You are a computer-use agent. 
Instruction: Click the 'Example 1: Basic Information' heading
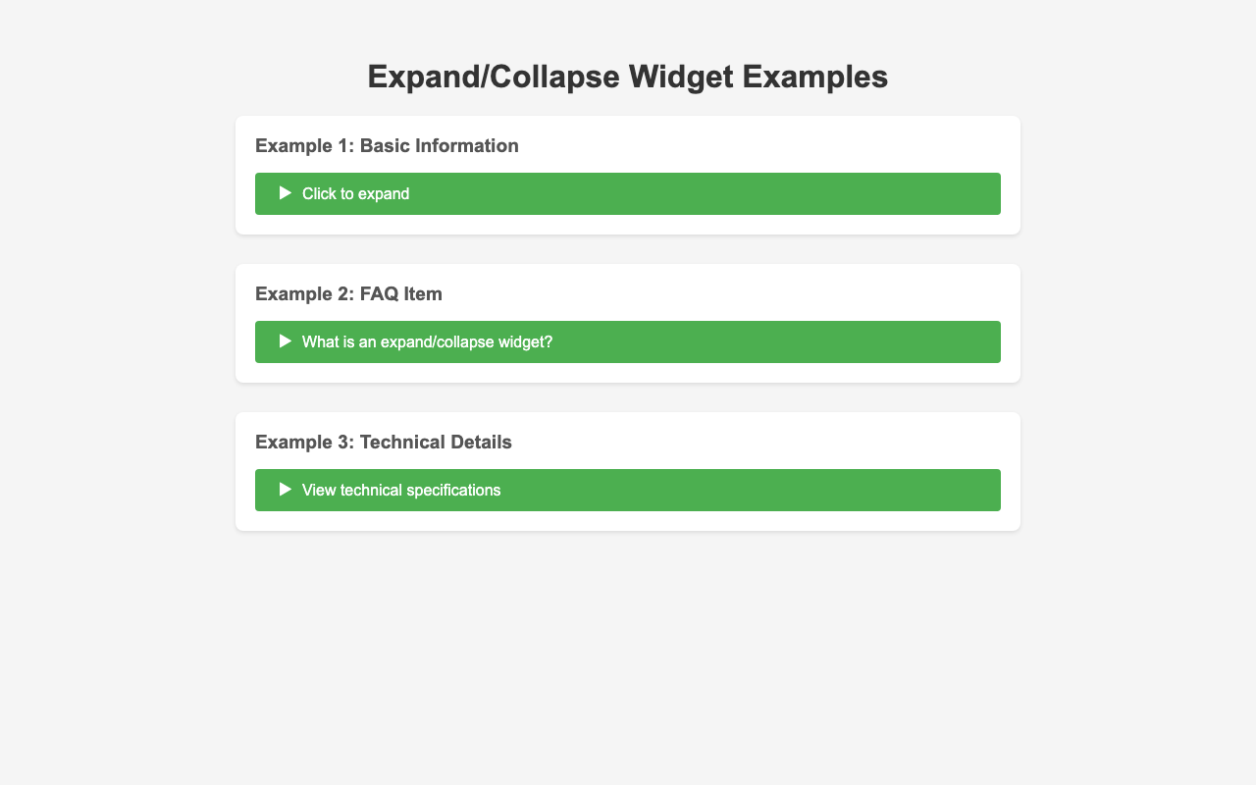point(387,146)
